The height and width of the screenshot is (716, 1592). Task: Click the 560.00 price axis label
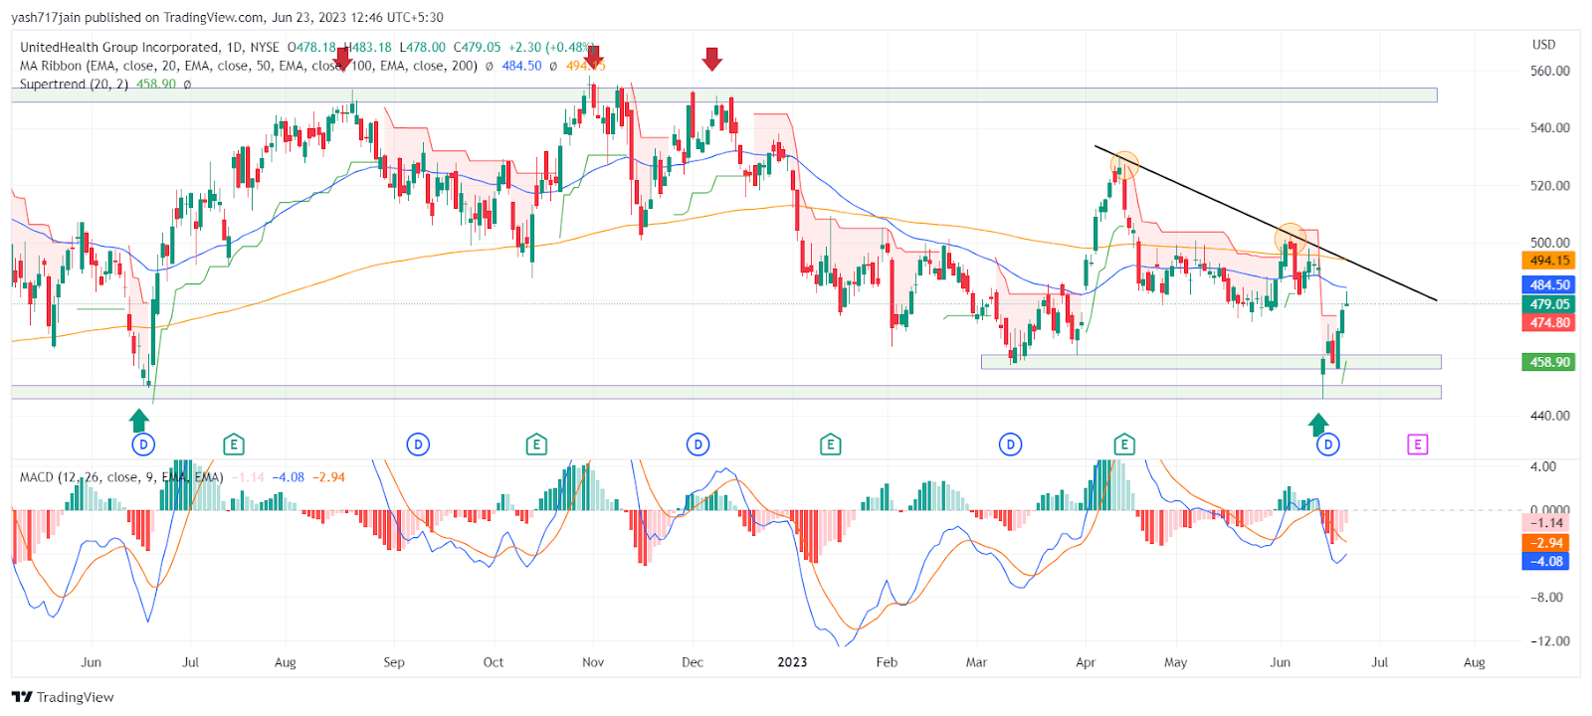[x=1550, y=71]
